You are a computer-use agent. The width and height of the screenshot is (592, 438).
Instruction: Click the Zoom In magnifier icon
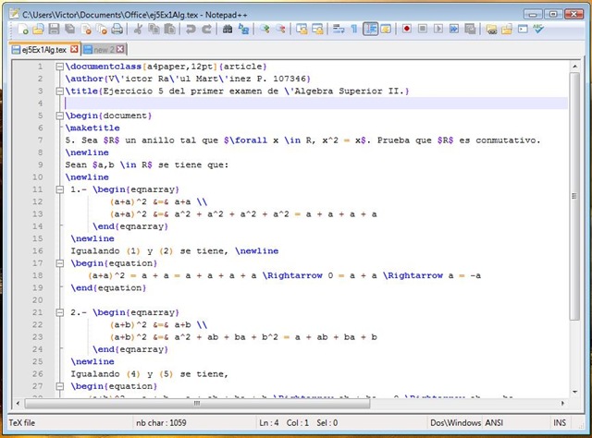click(265, 29)
